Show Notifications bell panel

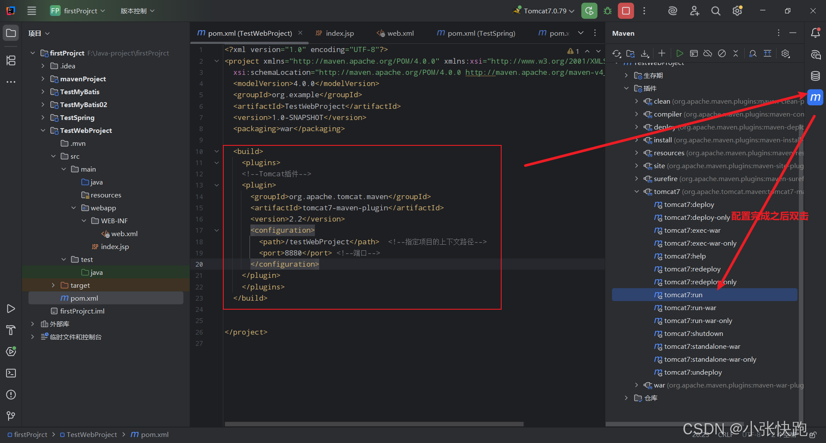pyautogui.click(x=815, y=33)
